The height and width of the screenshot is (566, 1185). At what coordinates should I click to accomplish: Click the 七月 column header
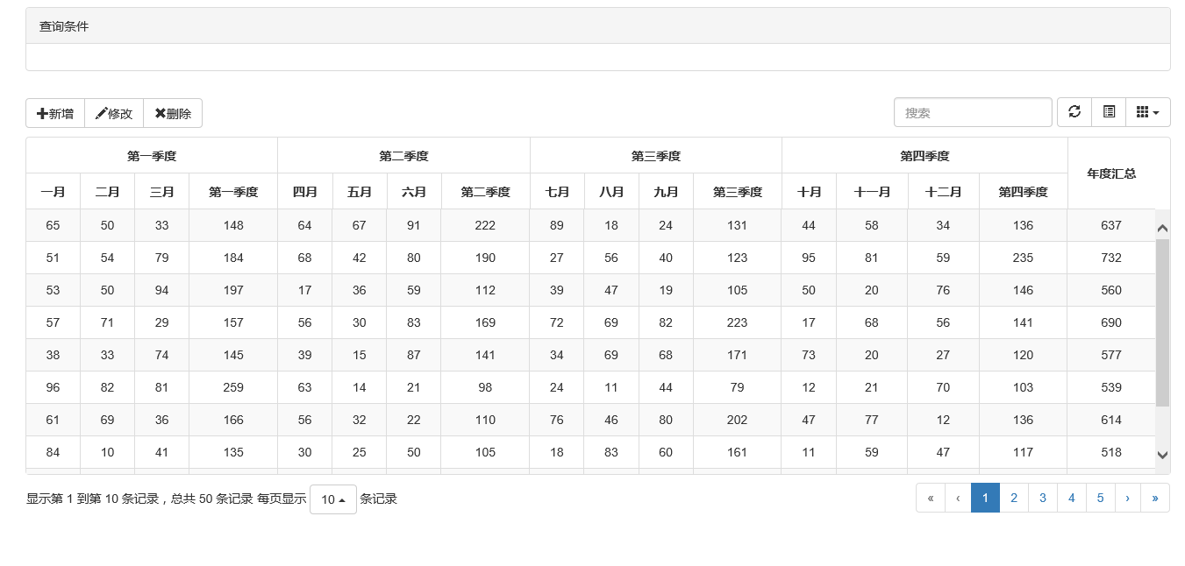tap(557, 192)
